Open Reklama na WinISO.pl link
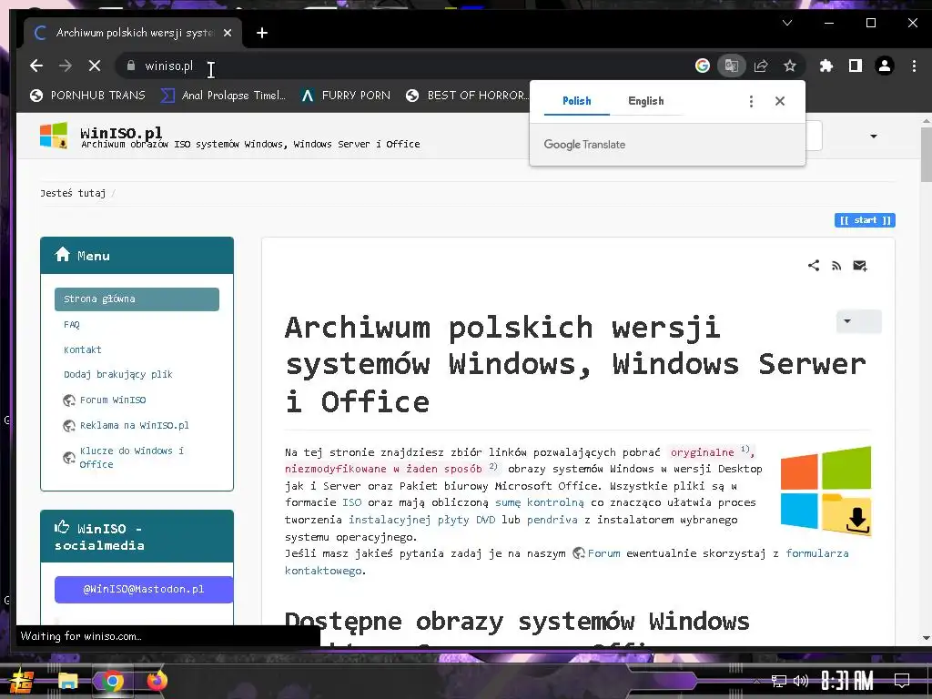Image resolution: width=932 pixels, height=699 pixels. click(135, 425)
